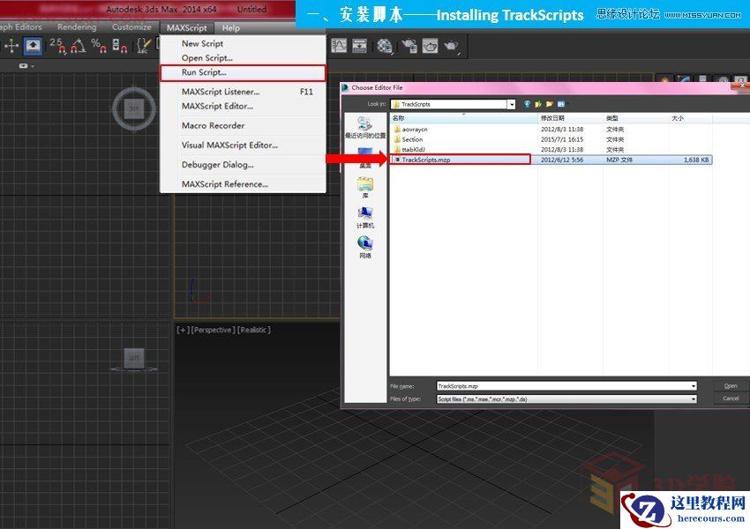Open the small dropdown below the toolbar
750x529 pixels.
tap(26, 65)
